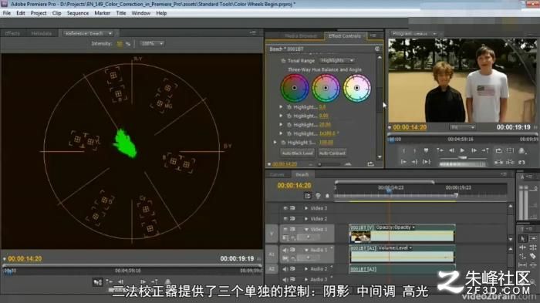540x303 pixels.
Task: Toggle the eye icon on Video 3 track
Action: (x=285, y=208)
